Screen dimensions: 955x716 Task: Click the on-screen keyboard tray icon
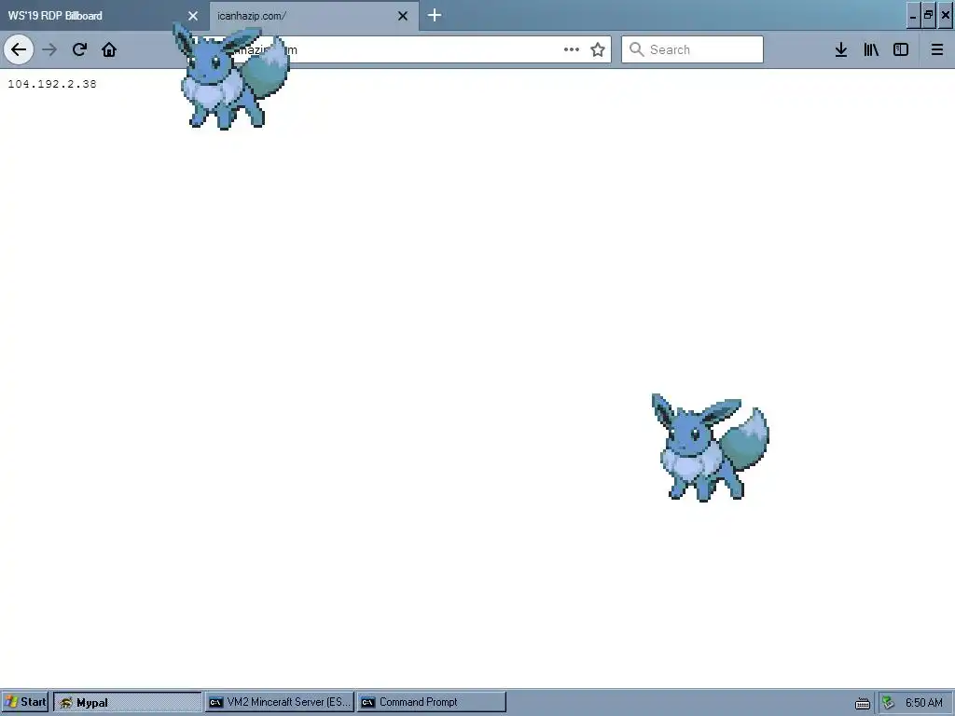pos(863,703)
